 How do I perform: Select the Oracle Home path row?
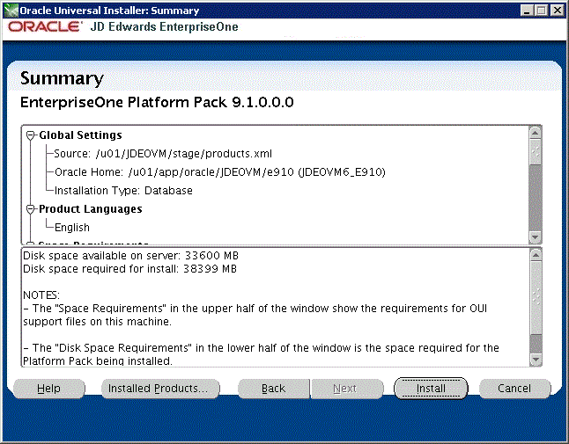tap(220, 172)
